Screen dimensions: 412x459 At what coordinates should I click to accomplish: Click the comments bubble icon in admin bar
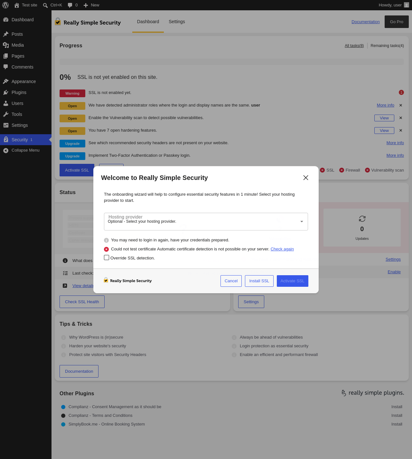click(70, 5)
